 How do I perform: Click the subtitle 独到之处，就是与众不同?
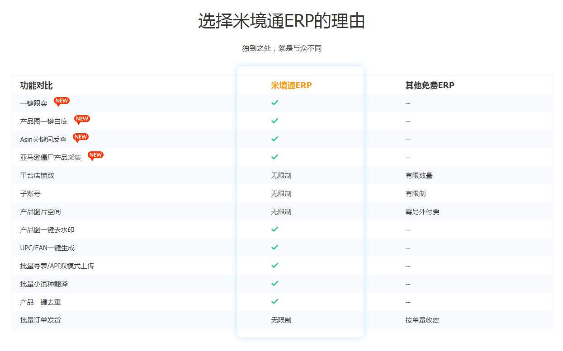tap(282, 48)
